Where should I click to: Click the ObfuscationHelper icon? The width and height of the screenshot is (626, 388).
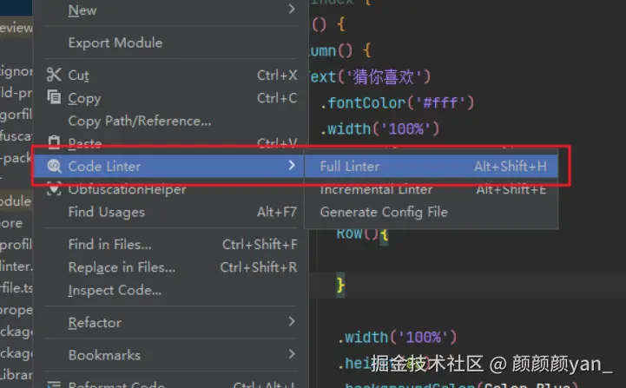click(54, 189)
